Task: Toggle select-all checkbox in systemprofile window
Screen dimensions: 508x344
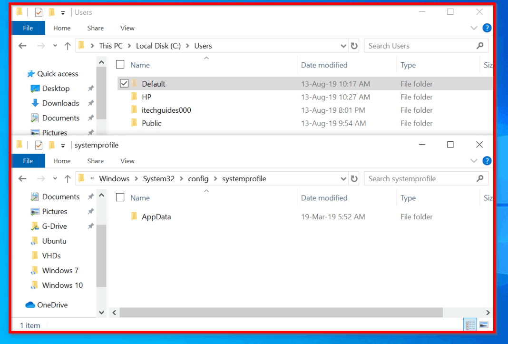Action: pos(120,197)
